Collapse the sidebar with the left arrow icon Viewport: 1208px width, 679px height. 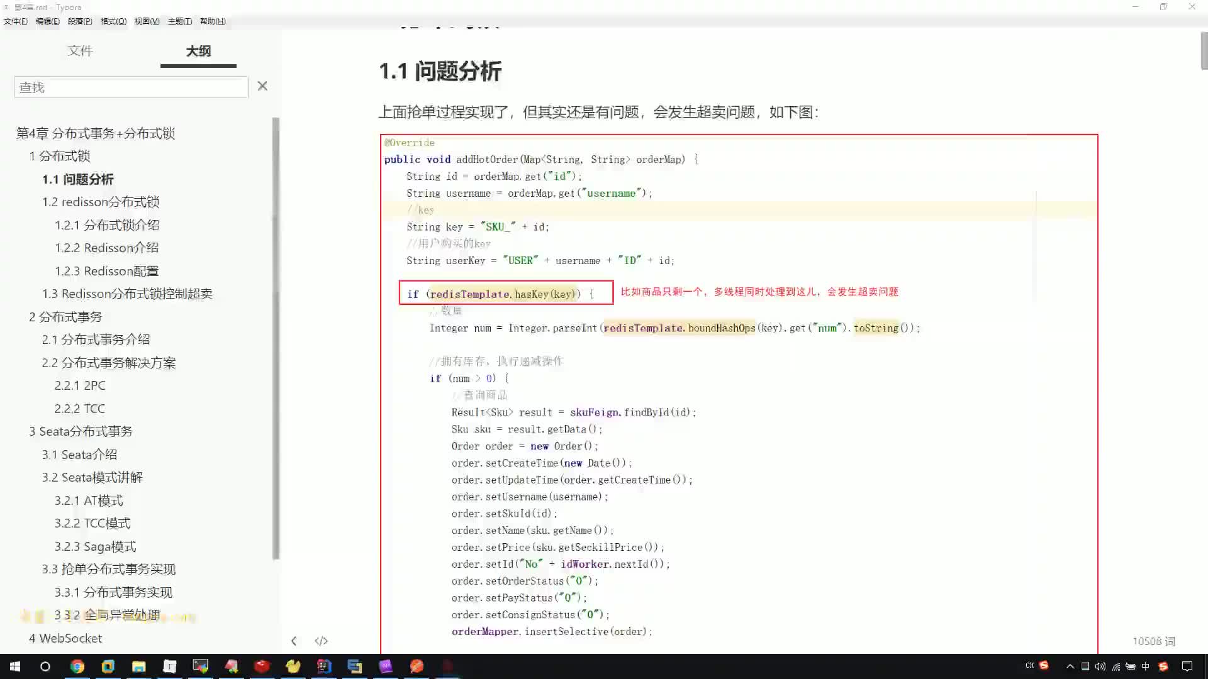coord(294,641)
